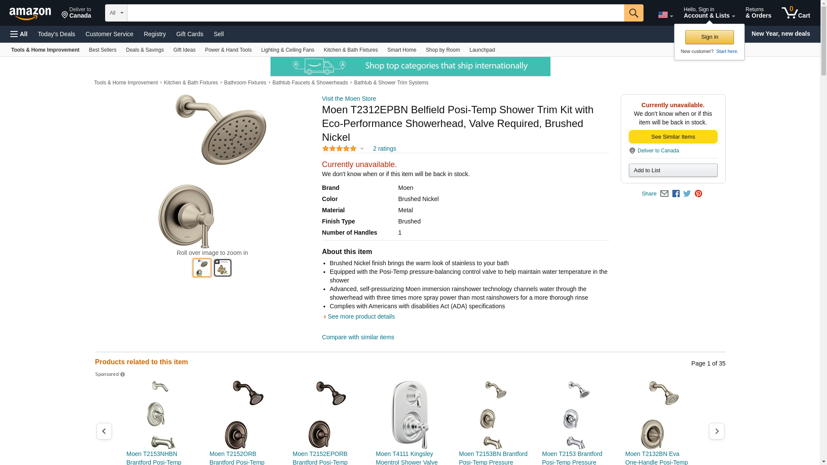Open the All hamburger menu
Screen dimensions: 827x465
[x=19, y=34]
